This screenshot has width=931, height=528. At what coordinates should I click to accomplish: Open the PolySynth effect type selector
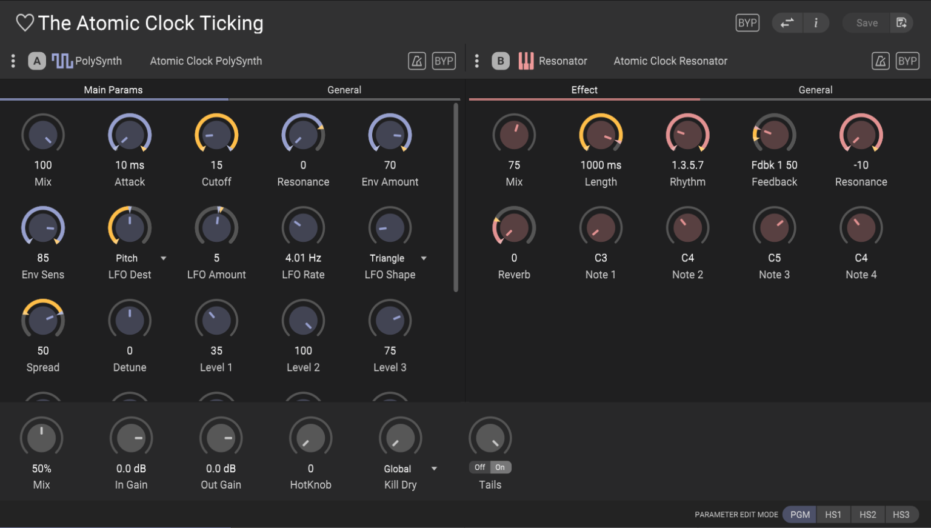click(98, 61)
